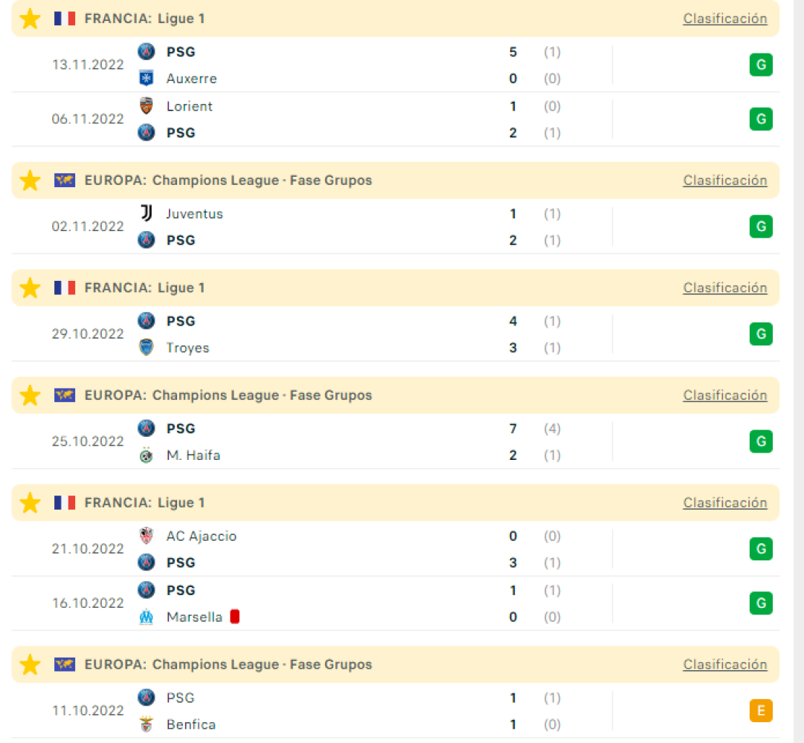The image size is (804, 743).
Task: Open Clasificación link for last Champions League section
Action: 725,665
